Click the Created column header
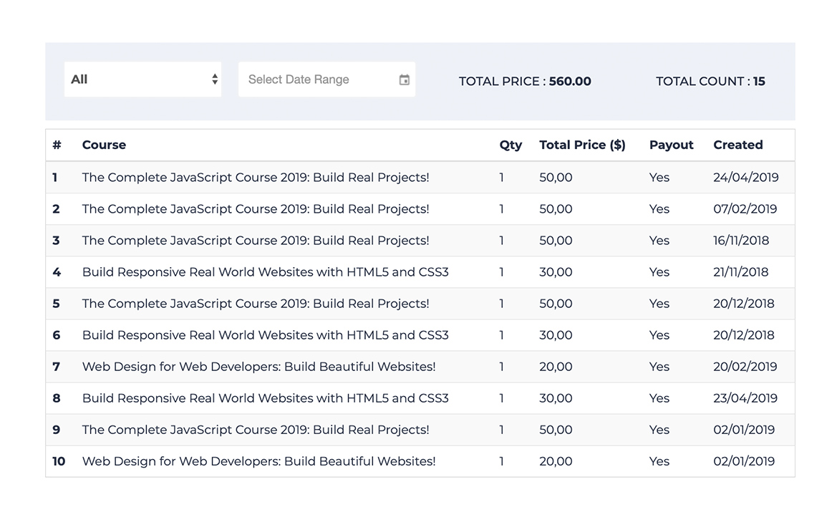The height and width of the screenshot is (530, 837). (x=737, y=145)
